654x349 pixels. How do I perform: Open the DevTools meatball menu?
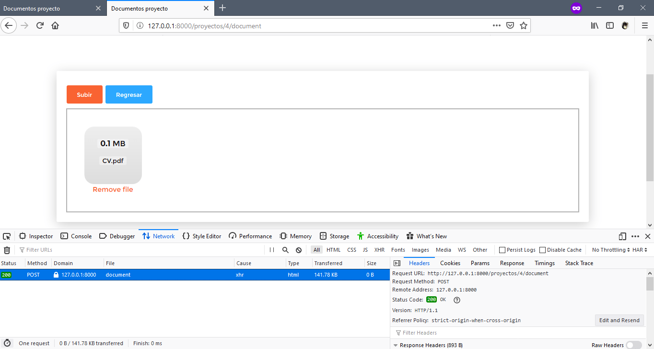click(635, 236)
